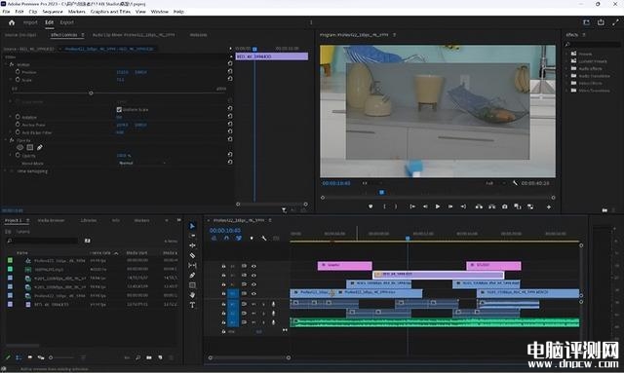This screenshot has height=373, width=624.
Task: Toggle the topmost video track's eye icon
Action: pos(253,266)
